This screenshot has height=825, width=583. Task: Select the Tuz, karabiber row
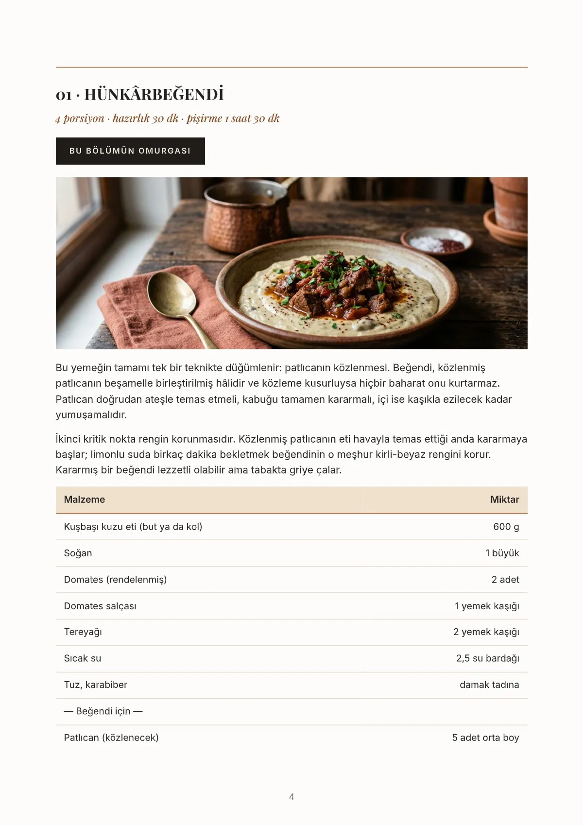coord(291,685)
